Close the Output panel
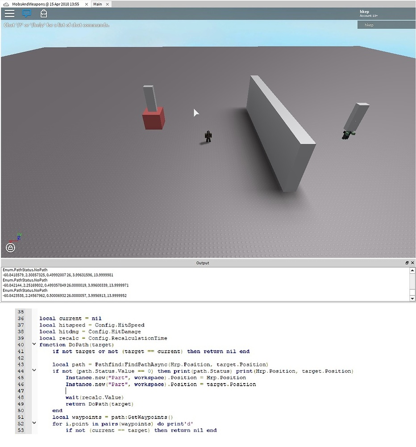This screenshot has width=416, height=447. (412, 262)
